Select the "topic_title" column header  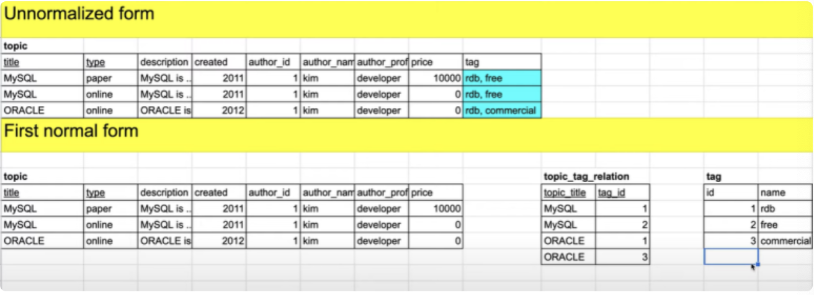(x=568, y=193)
